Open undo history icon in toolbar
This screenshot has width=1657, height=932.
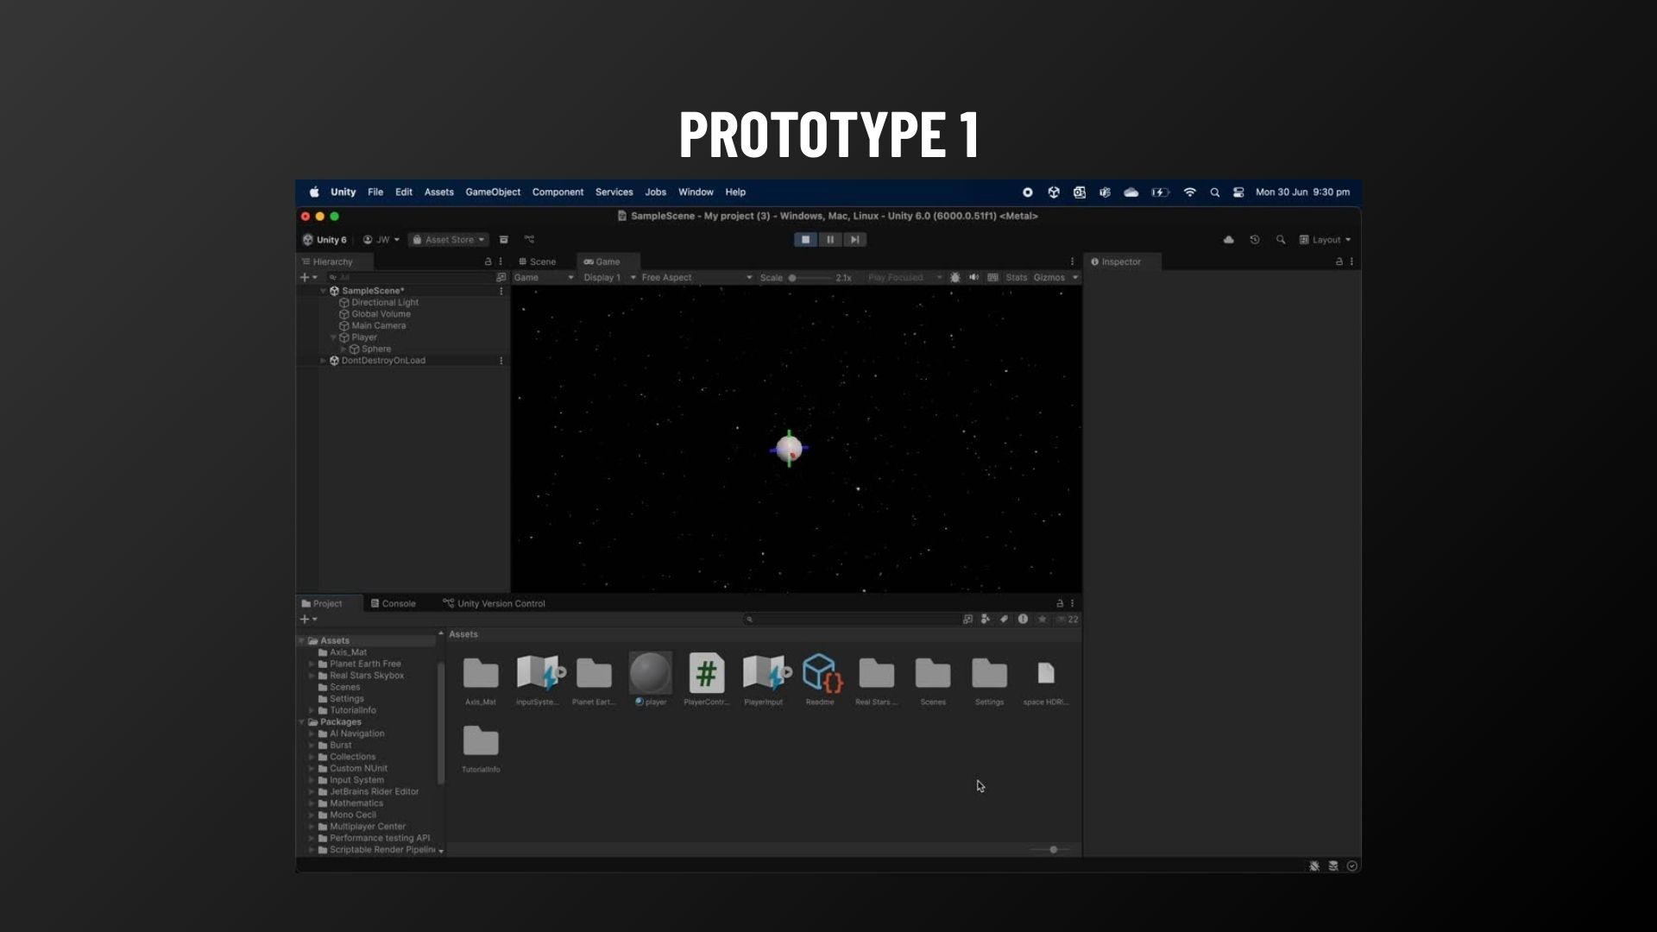(x=1254, y=240)
